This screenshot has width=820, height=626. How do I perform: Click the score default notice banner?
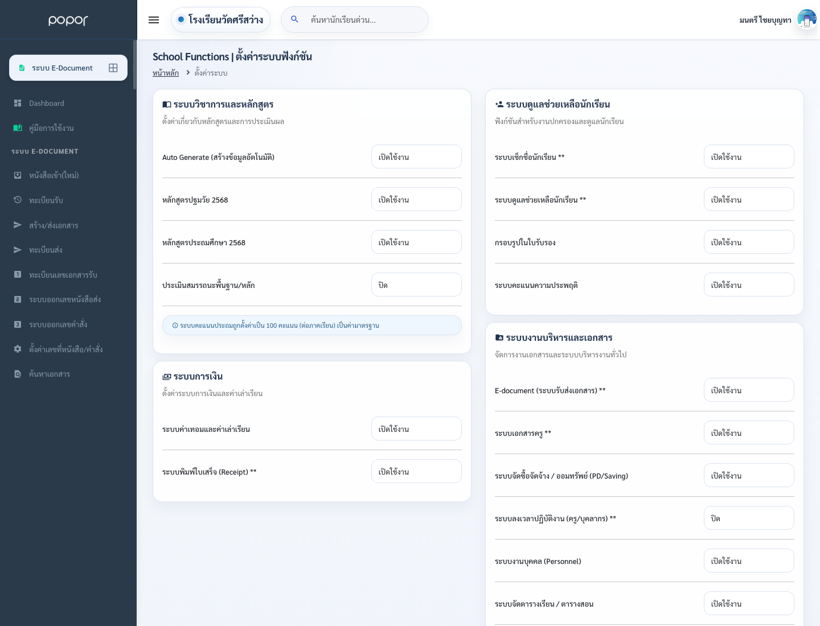[312, 326]
